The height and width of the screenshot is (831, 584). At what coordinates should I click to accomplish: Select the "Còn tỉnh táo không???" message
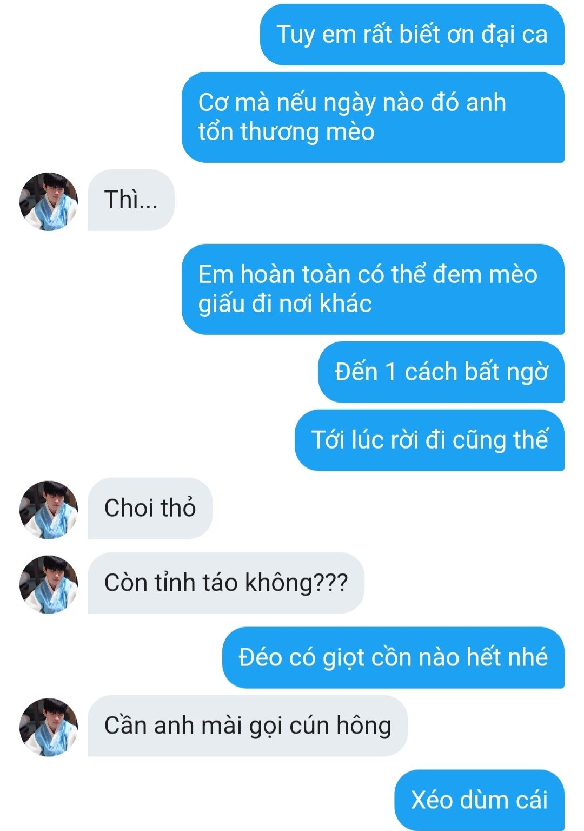(x=226, y=583)
